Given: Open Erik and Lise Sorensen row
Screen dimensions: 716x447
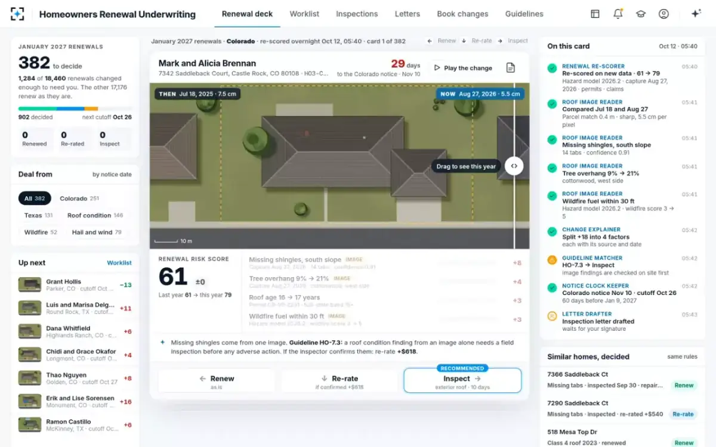Looking at the screenshot, I should coord(75,402).
